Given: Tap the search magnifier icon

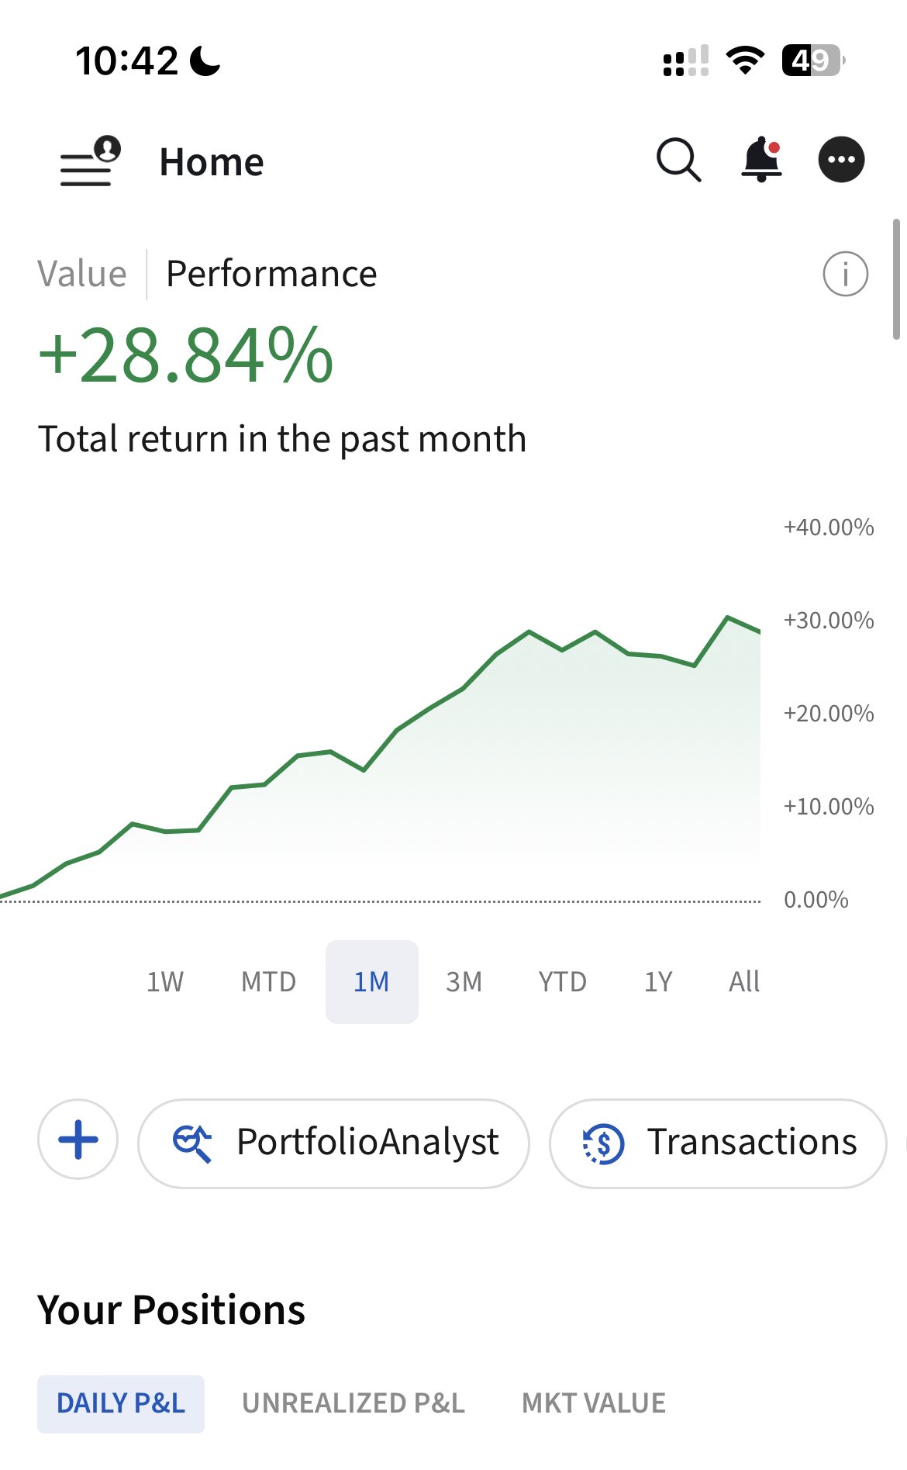Looking at the screenshot, I should tap(678, 160).
